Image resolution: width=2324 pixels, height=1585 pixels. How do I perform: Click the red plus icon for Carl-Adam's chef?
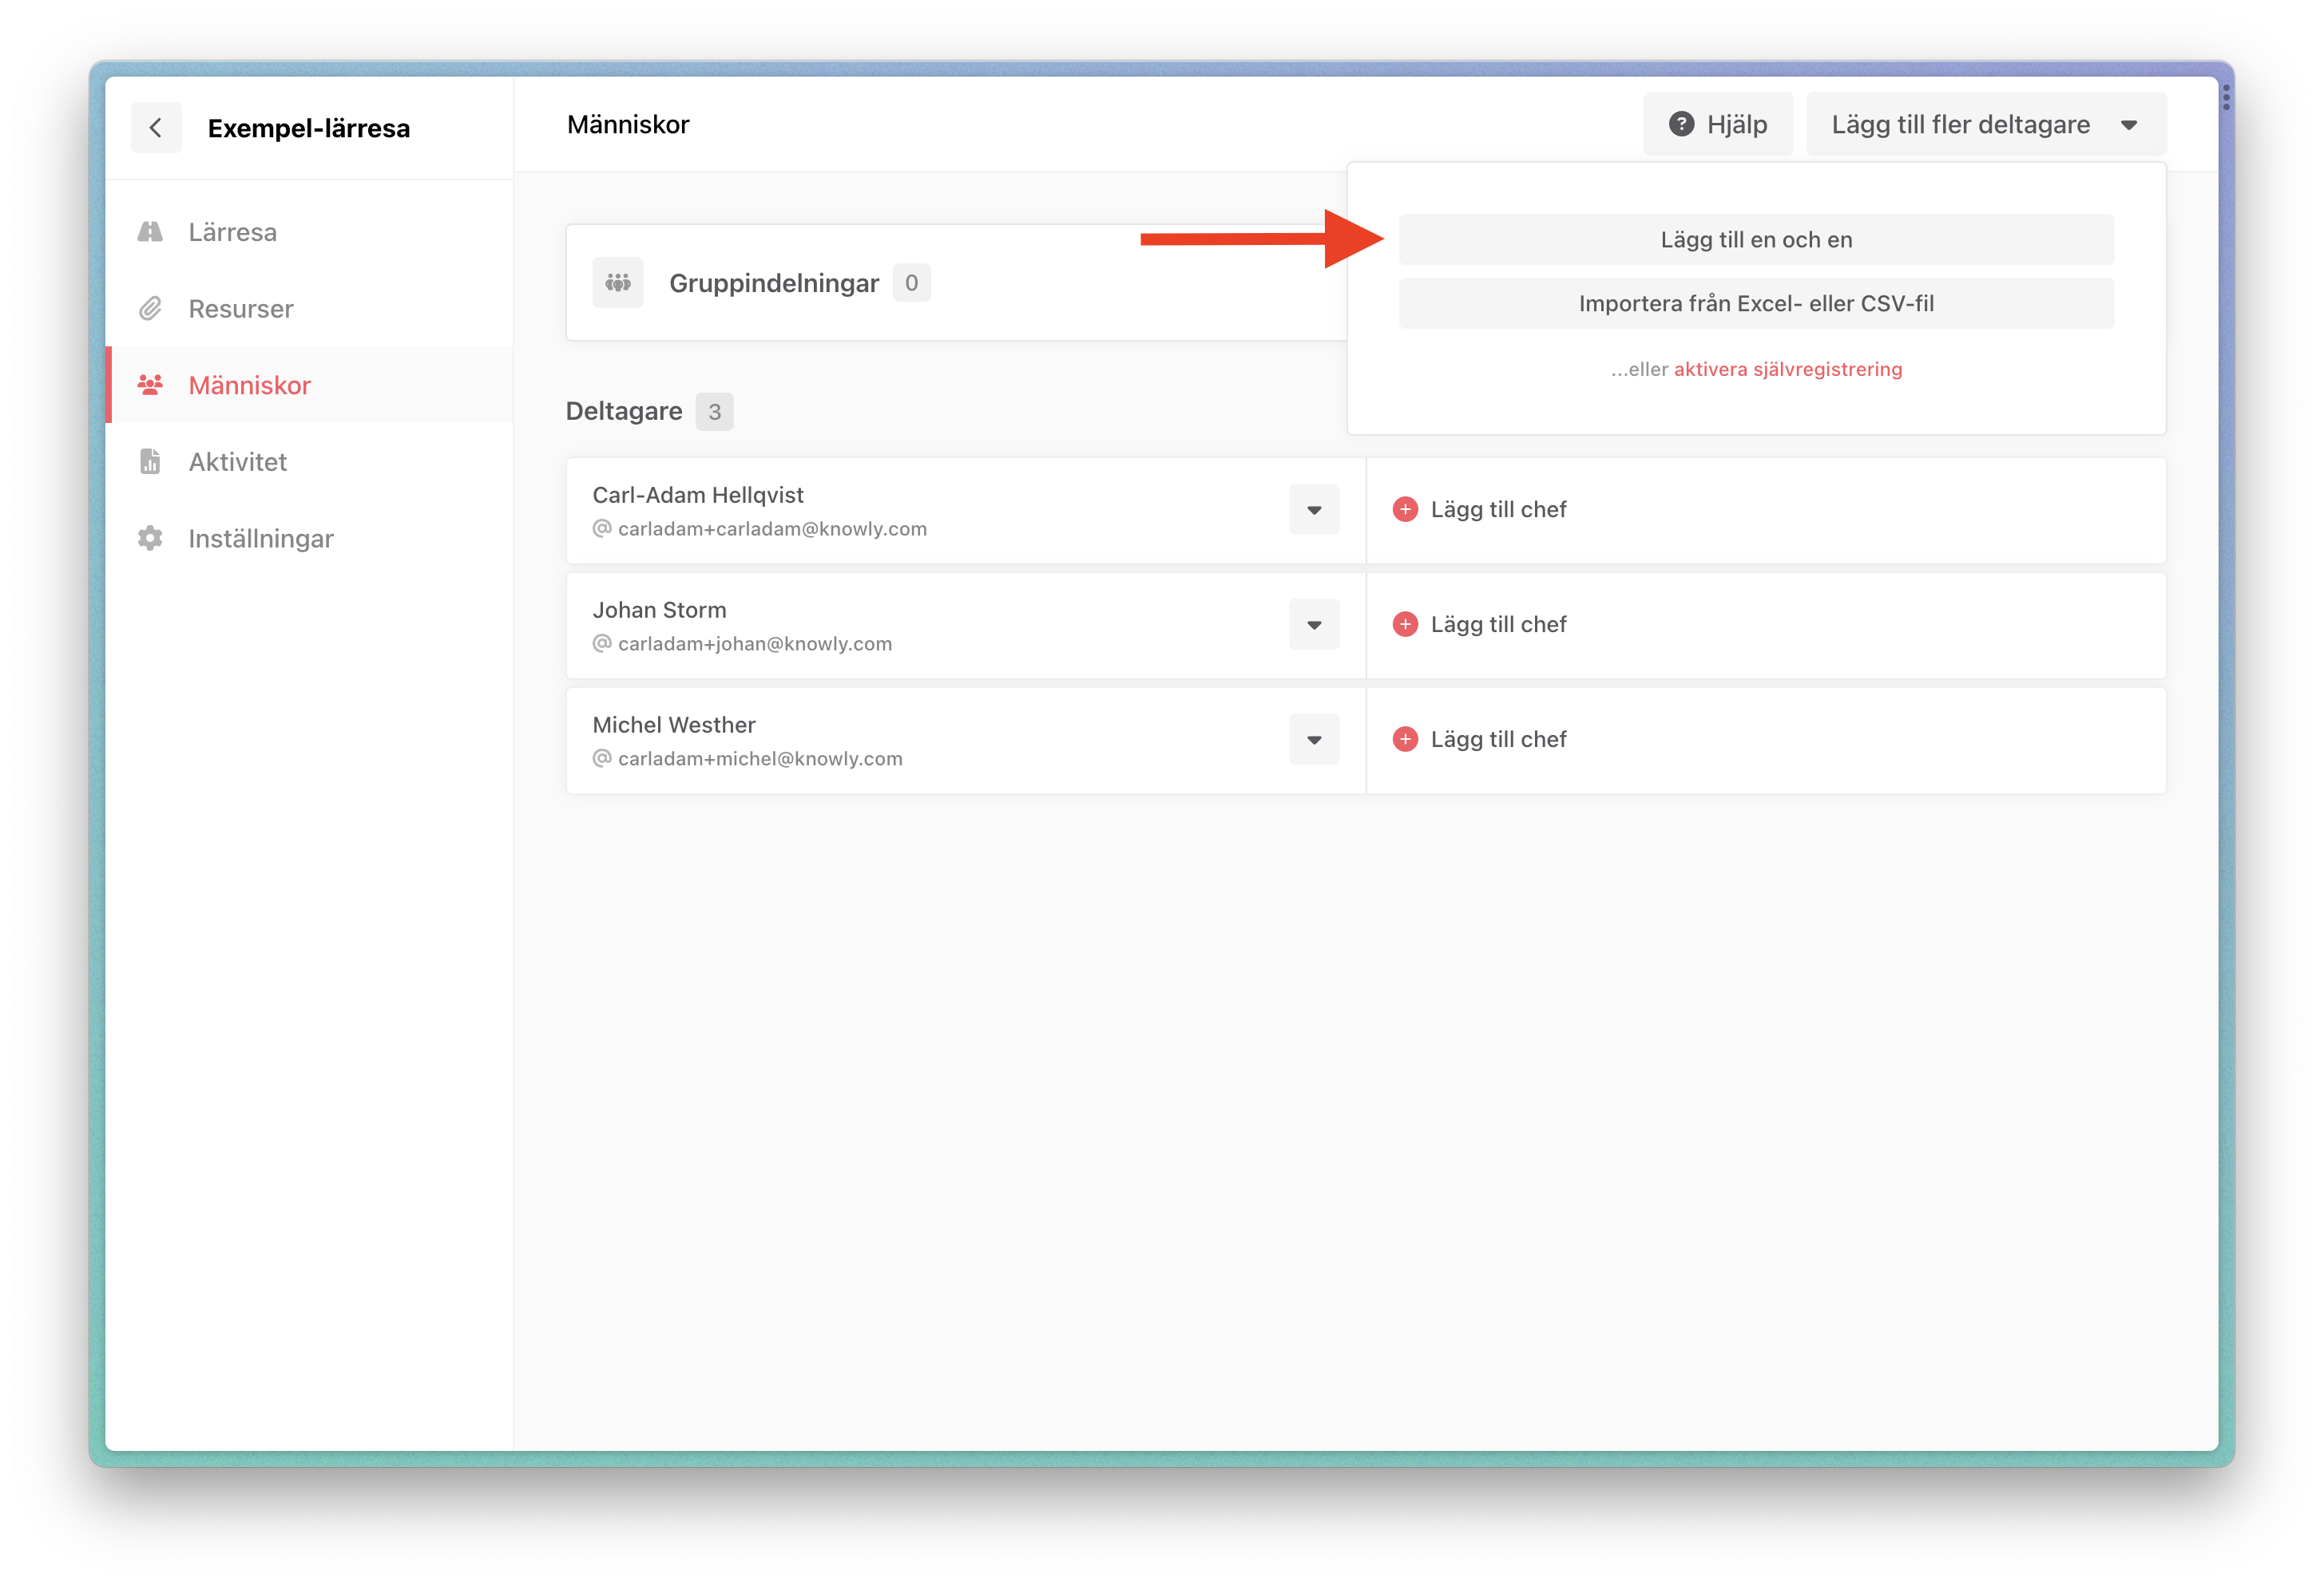[x=1405, y=510]
